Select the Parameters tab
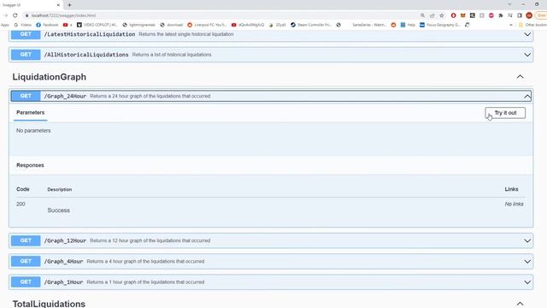The image size is (547, 308). click(31, 112)
